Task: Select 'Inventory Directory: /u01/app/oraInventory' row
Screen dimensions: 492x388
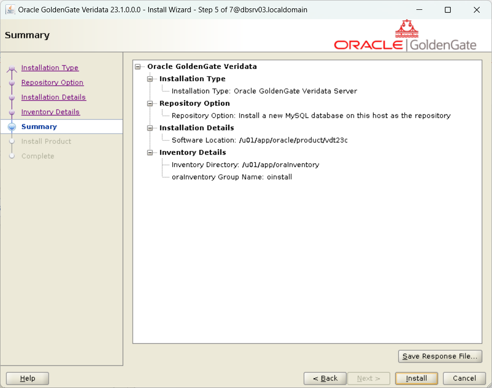Action: point(246,165)
